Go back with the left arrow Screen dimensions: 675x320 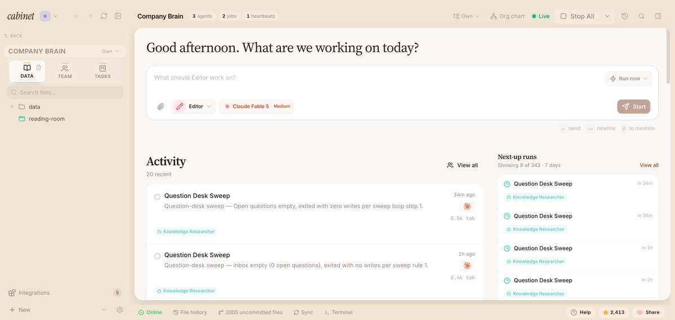[77, 16]
